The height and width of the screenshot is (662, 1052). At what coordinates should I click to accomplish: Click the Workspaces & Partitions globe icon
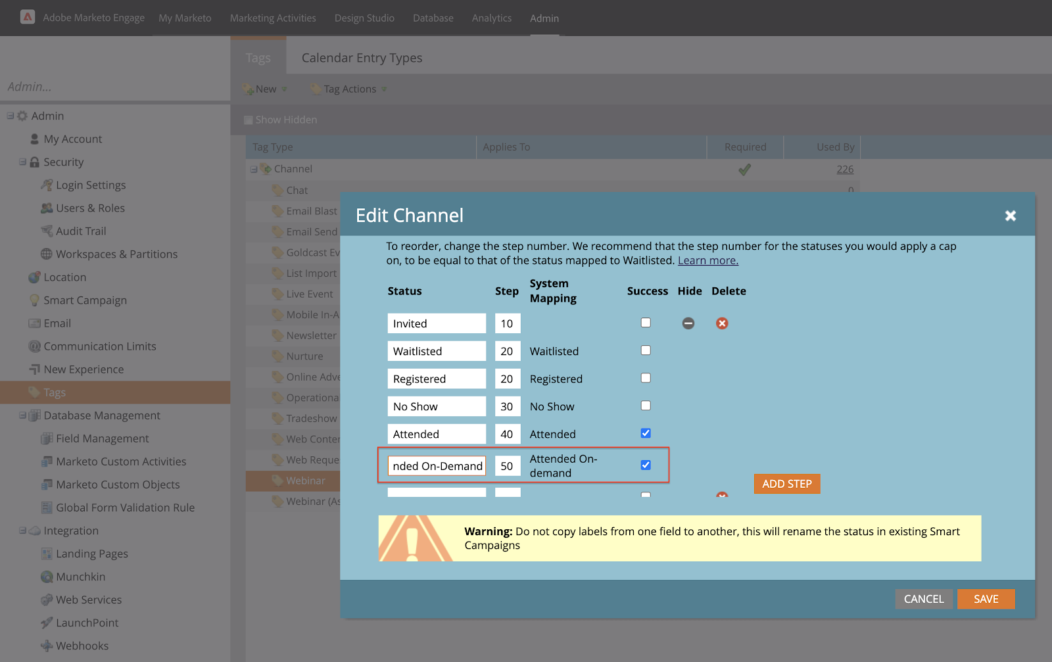[x=47, y=254]
